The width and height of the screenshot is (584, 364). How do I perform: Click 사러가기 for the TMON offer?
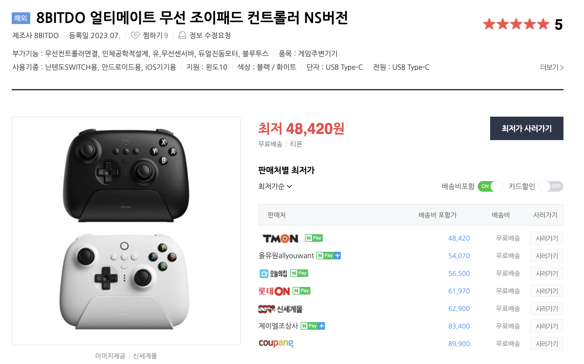pos(547,238)
